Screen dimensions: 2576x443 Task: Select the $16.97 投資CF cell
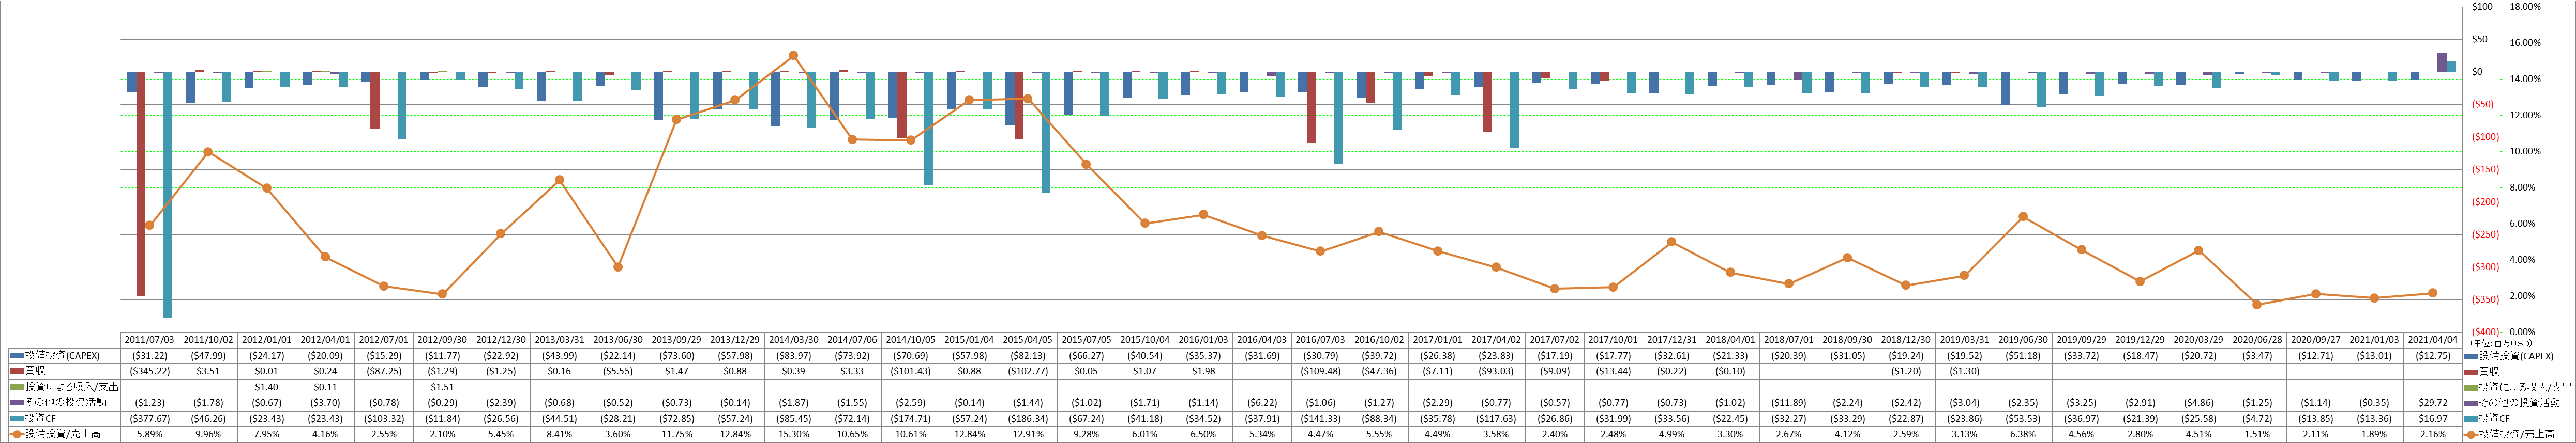pyautogui.click(x=2432, y=419)
